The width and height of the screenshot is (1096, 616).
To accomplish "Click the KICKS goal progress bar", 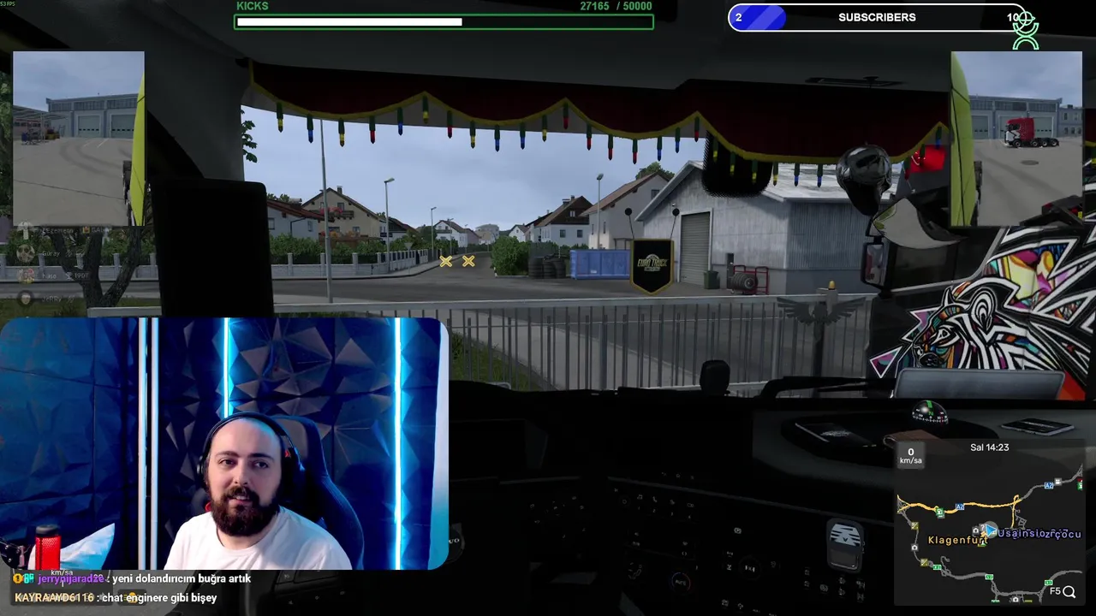I will [x=444, y=22].
